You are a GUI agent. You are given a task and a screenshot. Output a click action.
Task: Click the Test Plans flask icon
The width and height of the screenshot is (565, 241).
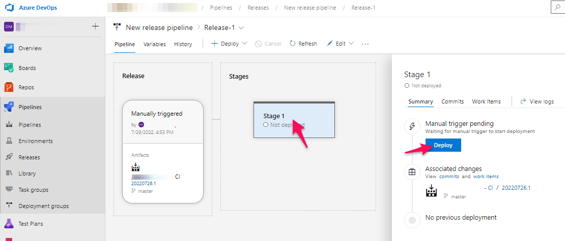pyautogui.click(x=9, y=224)
